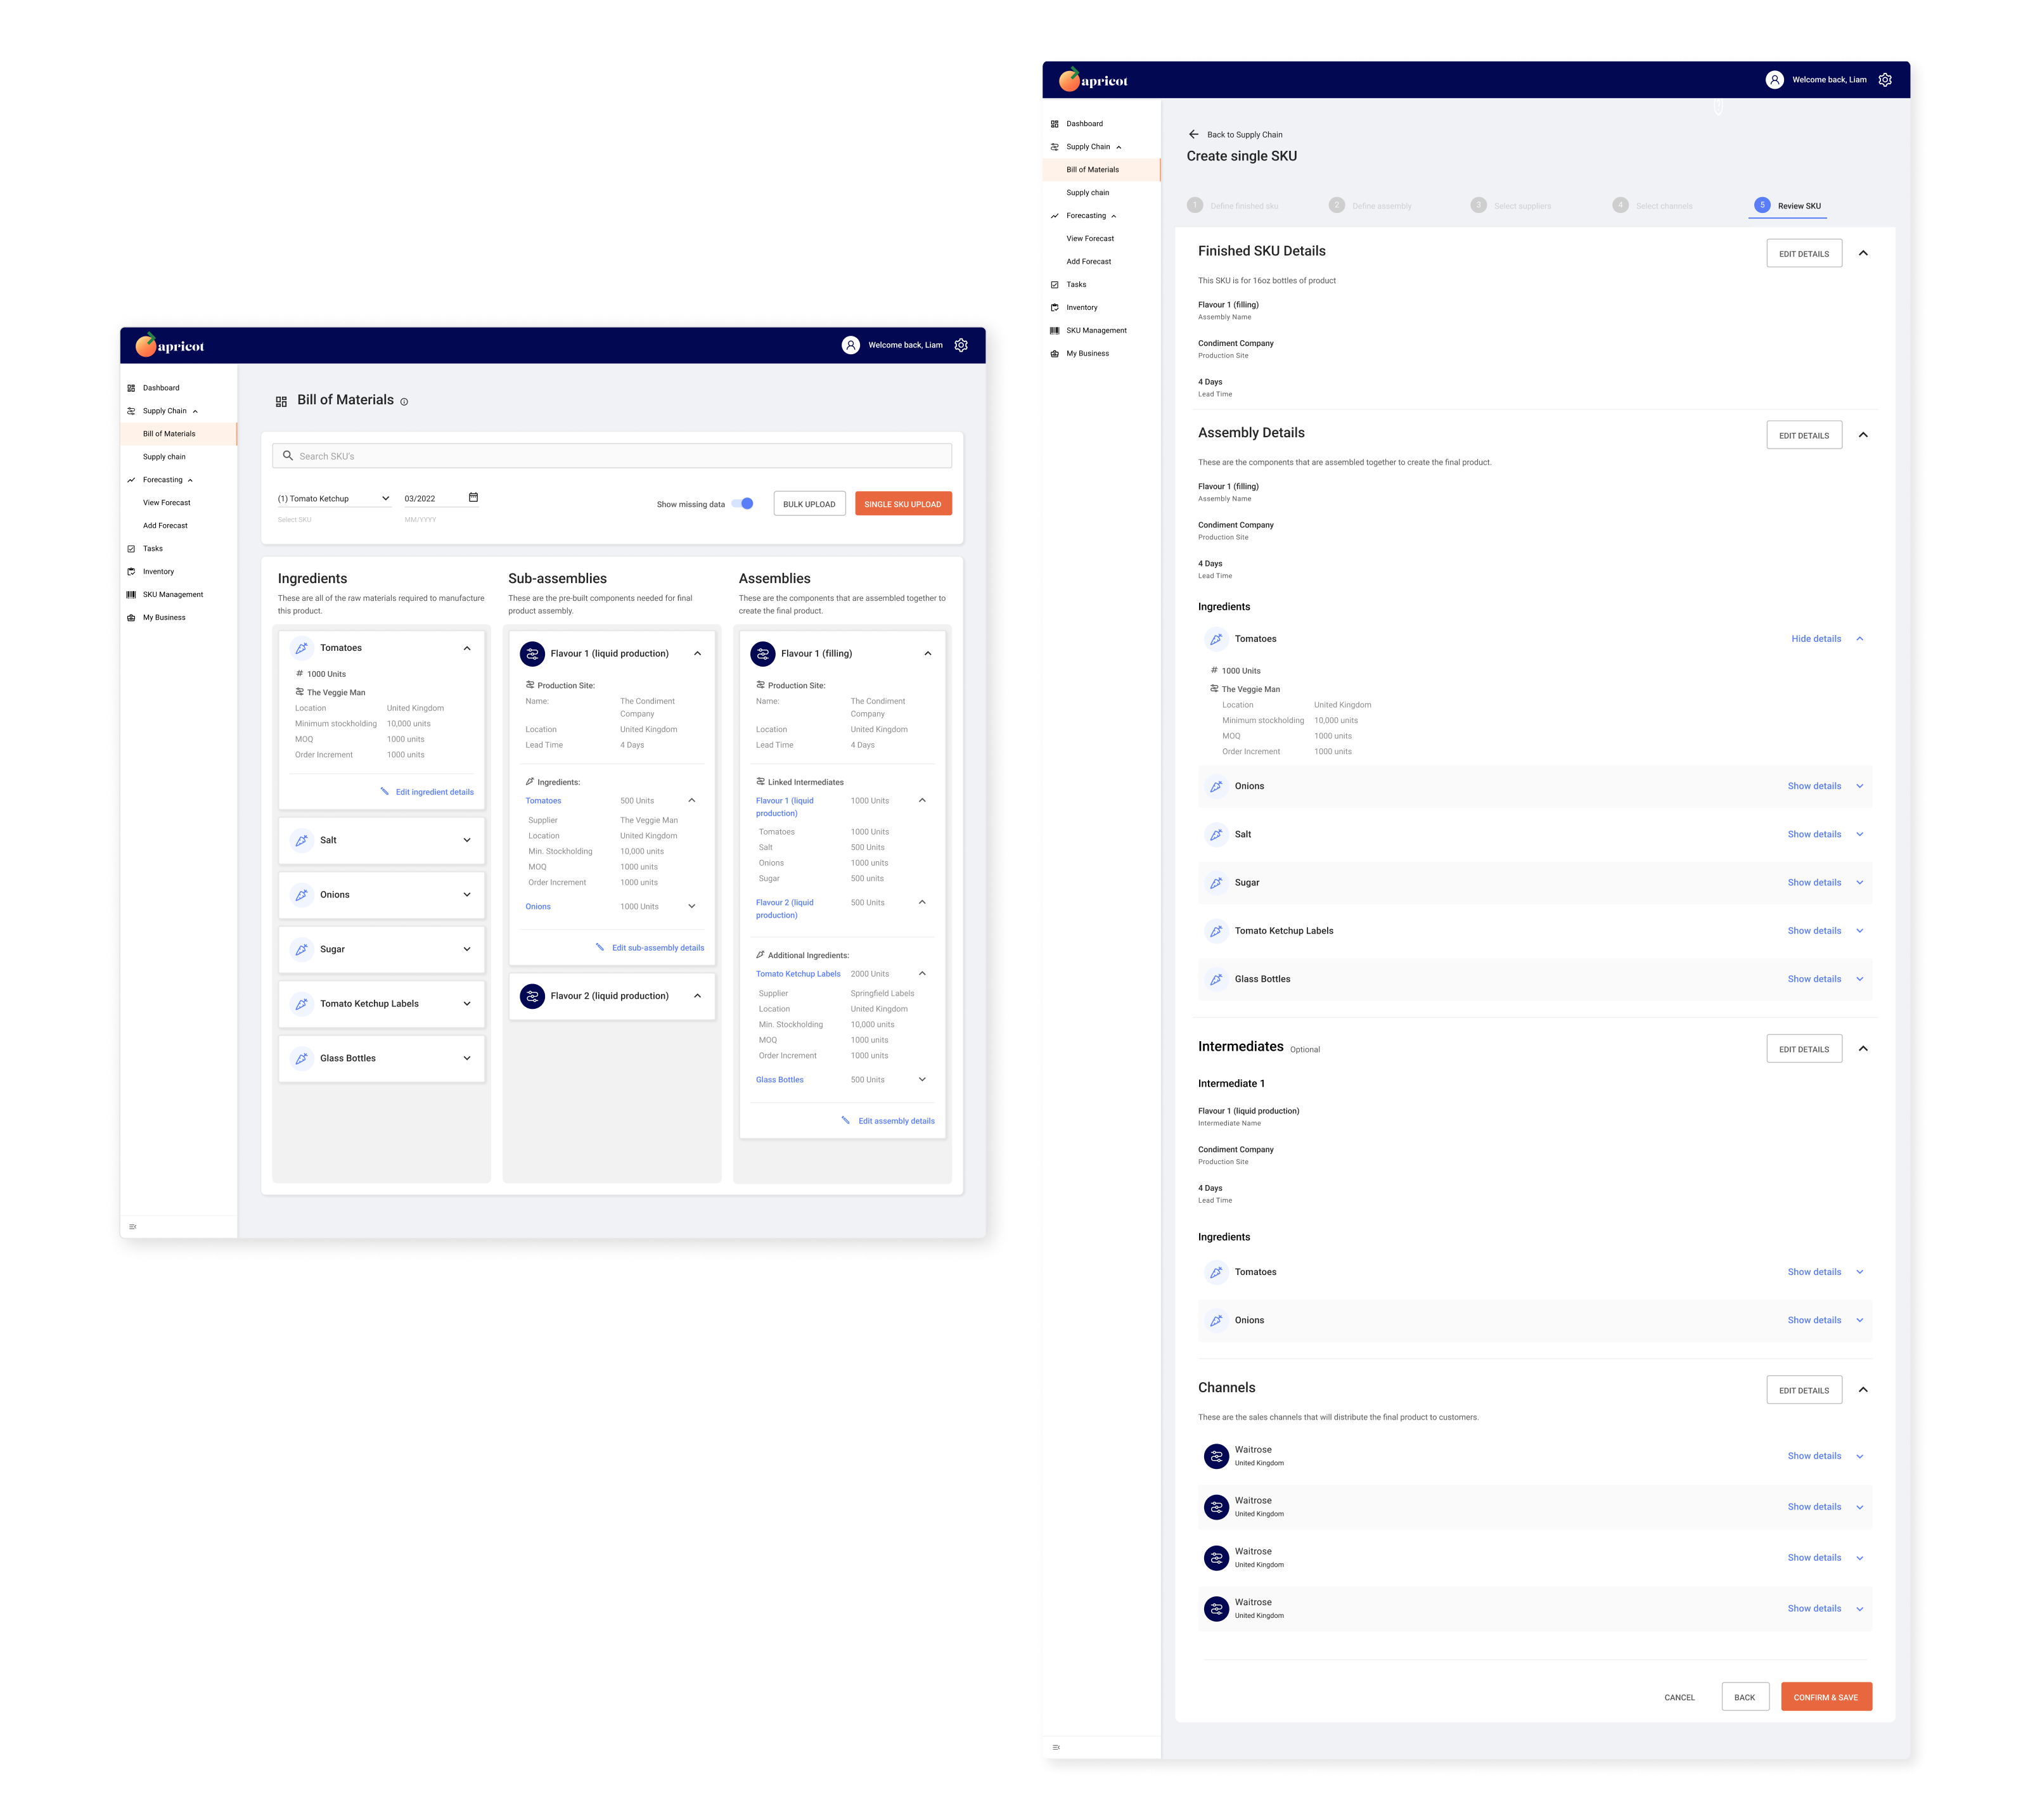This screenshot has width=2028, height=1820.
Task: Open the (1) Tomato Ketchup SKU dropdown
Action: tap(333, 498)
